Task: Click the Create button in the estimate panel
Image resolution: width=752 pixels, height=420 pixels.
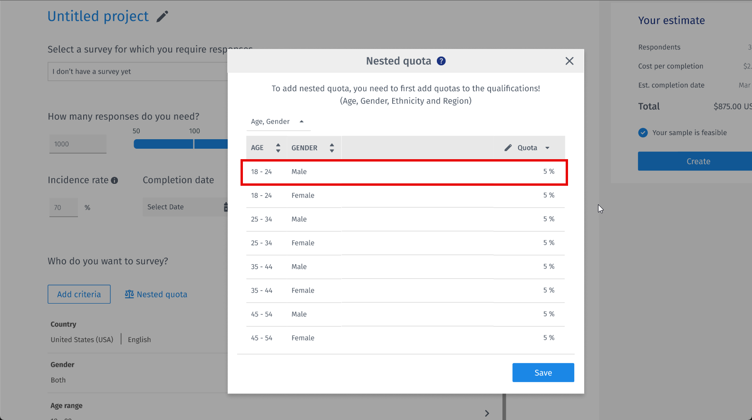Action: 698,161
